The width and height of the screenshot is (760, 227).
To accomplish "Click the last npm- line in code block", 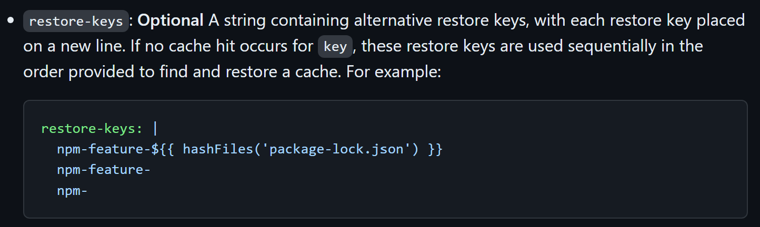I will [x=72, y=190].
